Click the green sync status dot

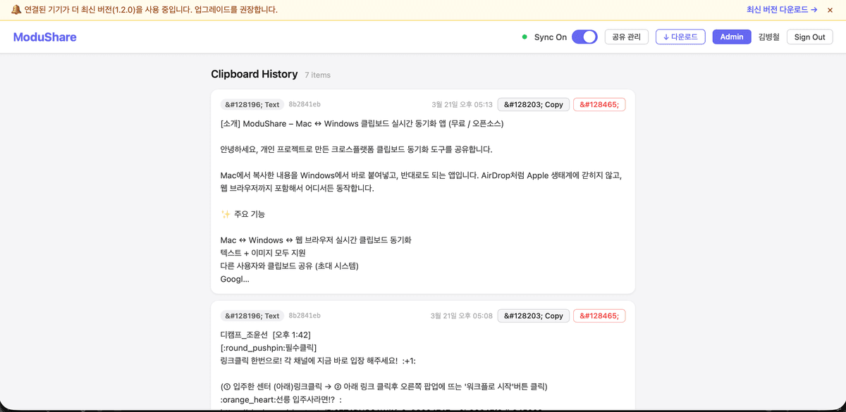tap(525, 37)
